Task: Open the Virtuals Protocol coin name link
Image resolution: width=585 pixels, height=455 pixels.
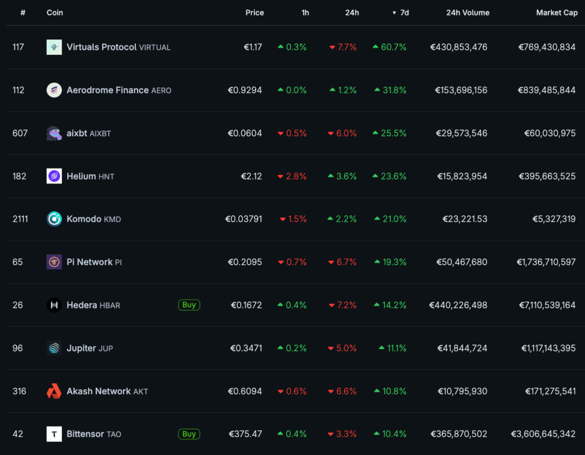Action: (101, 47)
